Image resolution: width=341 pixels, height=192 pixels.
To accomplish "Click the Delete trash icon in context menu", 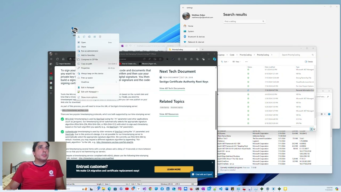I will click(x=100, y=37).
